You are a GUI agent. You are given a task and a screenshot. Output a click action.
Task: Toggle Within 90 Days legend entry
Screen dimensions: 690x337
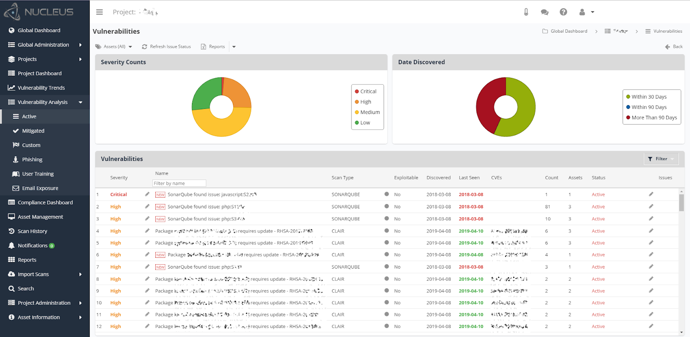(x=646, y=107)
